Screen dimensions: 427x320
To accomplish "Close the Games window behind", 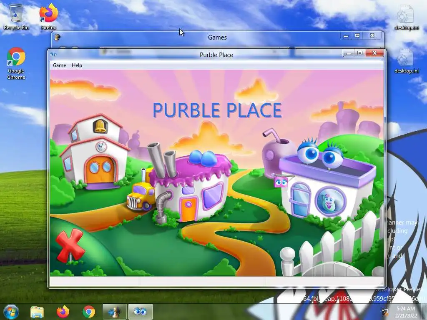I will click(372, 36).
